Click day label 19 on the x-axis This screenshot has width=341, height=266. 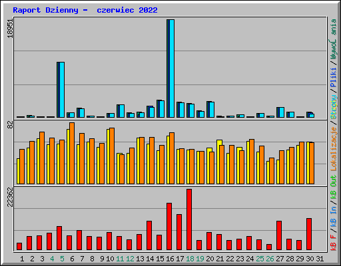click(x=200, y=259)
